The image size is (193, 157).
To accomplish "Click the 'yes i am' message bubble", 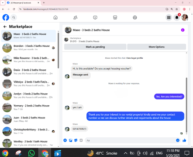I will click(x=77, y=107).
